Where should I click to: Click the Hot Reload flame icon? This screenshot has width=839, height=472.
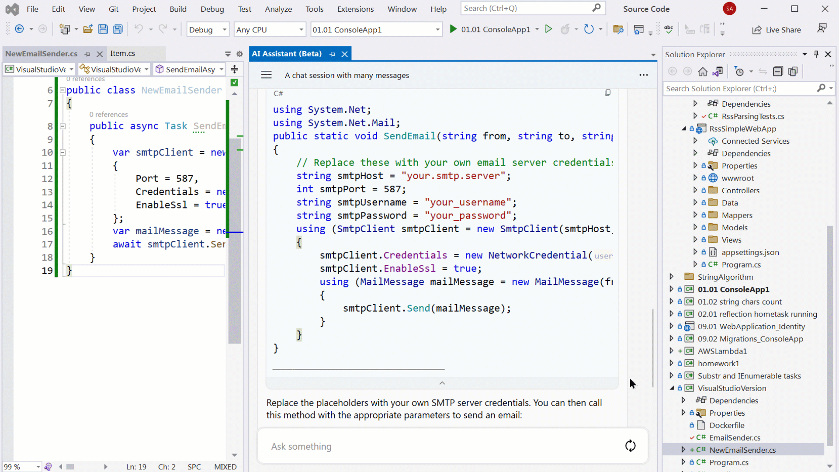coord(565,29)
